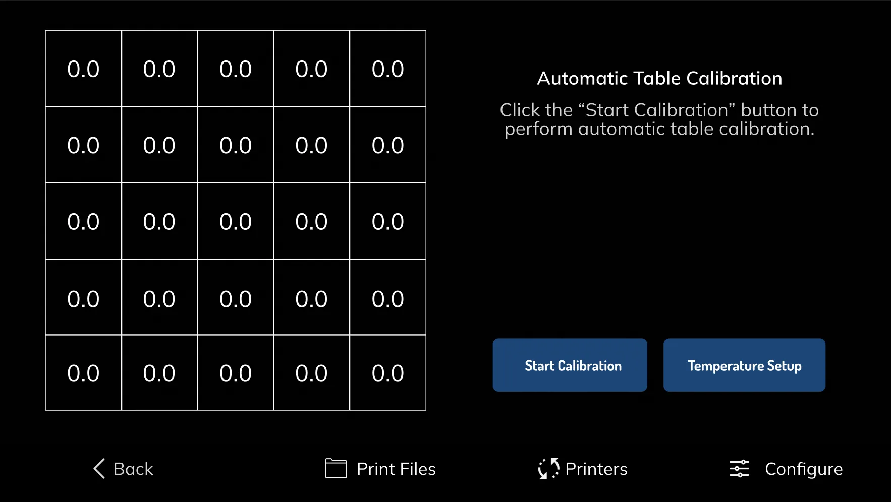
Task: Start the automatic table calibration
Action: [570, 365]
